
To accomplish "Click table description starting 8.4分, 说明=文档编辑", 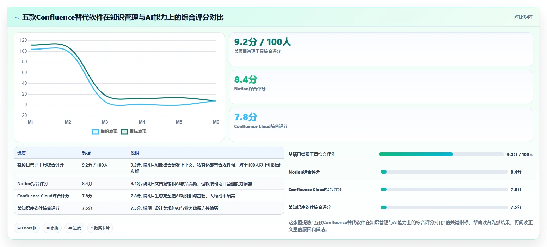I will tap(191, 184).
